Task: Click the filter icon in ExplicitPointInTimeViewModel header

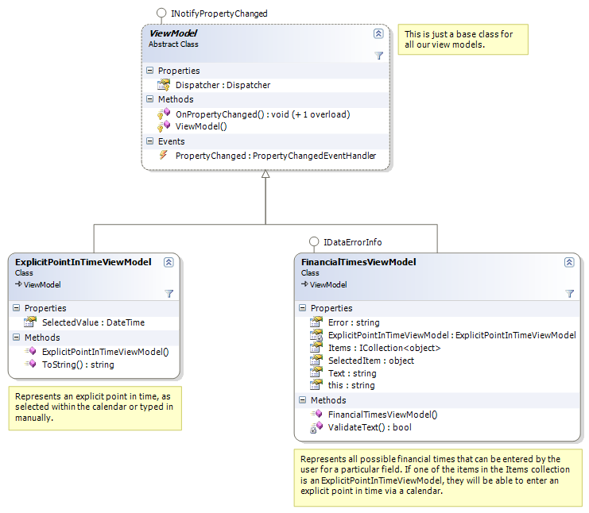Action: (x=169, y=294)
